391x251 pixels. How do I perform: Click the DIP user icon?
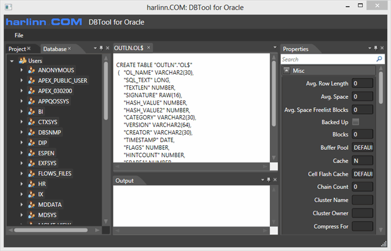(x=32, y=143)
